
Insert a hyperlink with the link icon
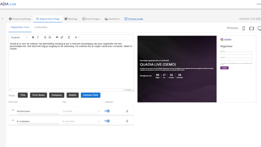tap(62, 37)
